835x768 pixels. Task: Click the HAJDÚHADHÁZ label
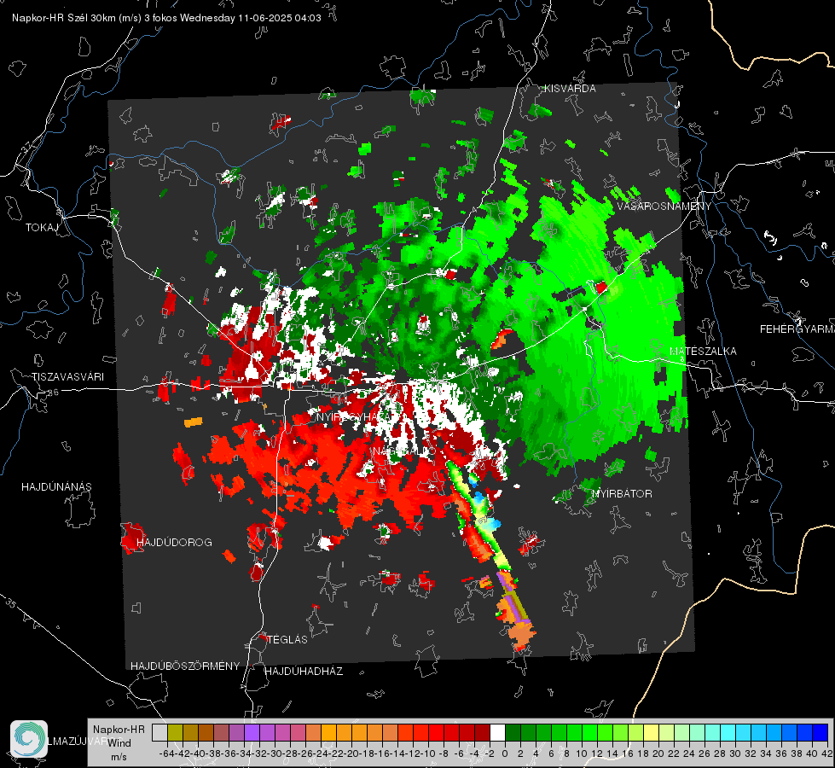pos(304,672)
